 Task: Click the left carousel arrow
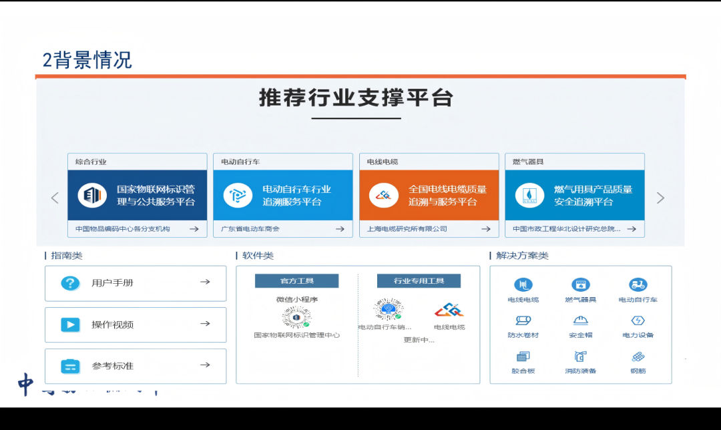point(55,198)
